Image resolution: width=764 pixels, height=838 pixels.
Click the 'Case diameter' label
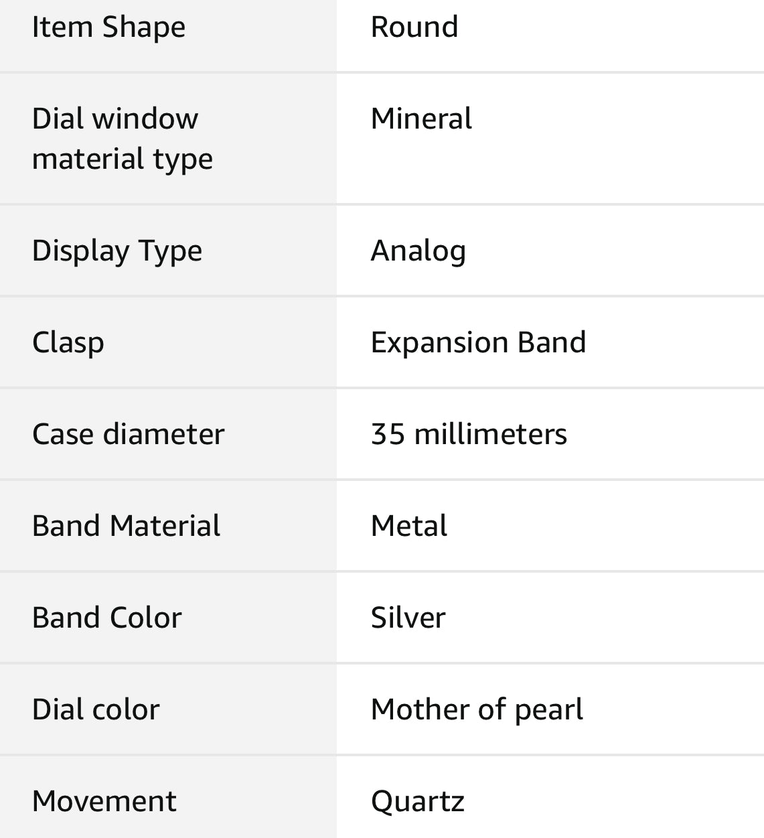128,435
